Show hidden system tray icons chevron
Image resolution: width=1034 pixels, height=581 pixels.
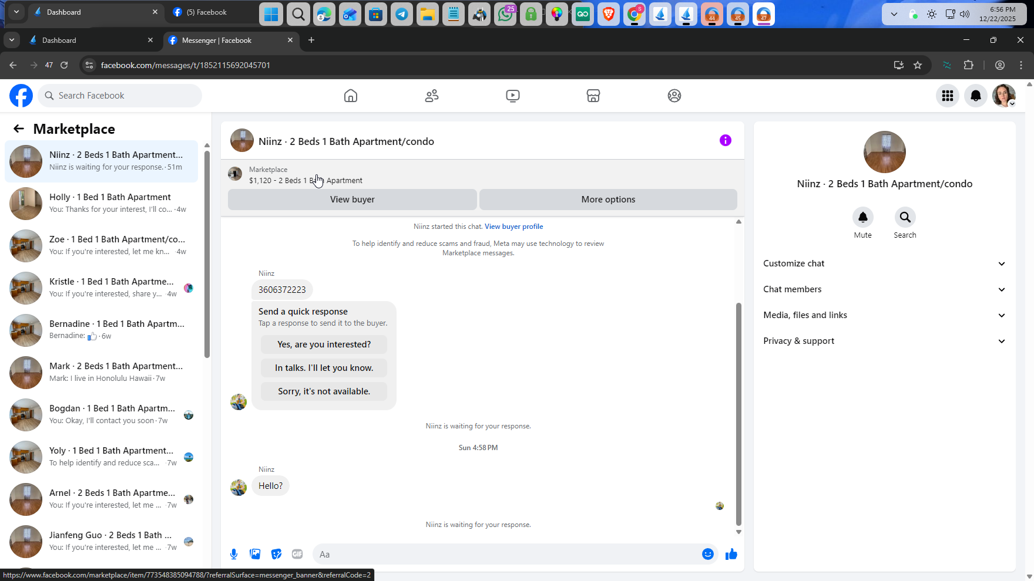[x=894, y=14]
